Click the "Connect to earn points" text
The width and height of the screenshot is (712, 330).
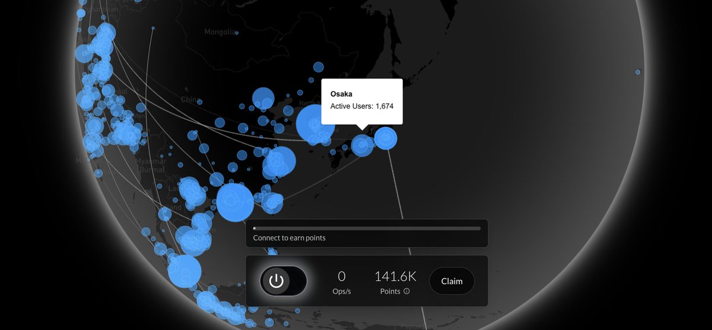click(289, 238)
